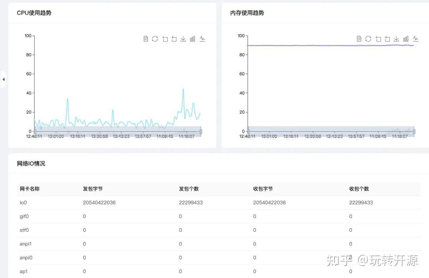Select the zoom tool on CPU usage chart
429x278 pixels.
pyautogui.click(x=164, y=39)
